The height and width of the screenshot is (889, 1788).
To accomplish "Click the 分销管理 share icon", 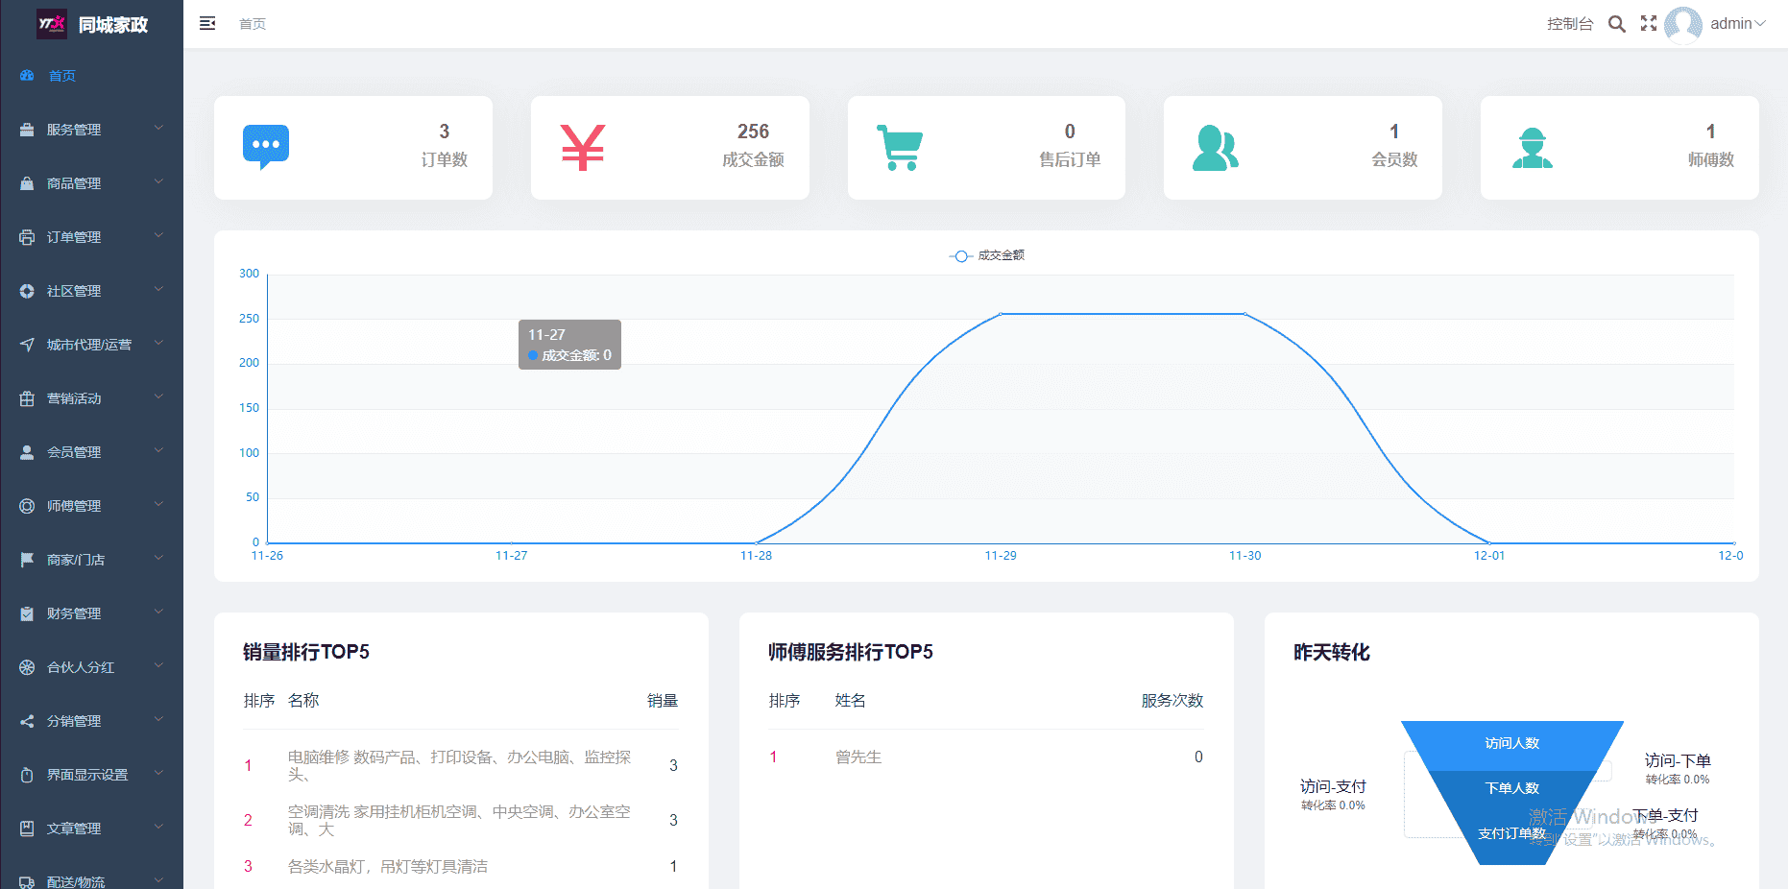I will [x=27, y=721].
